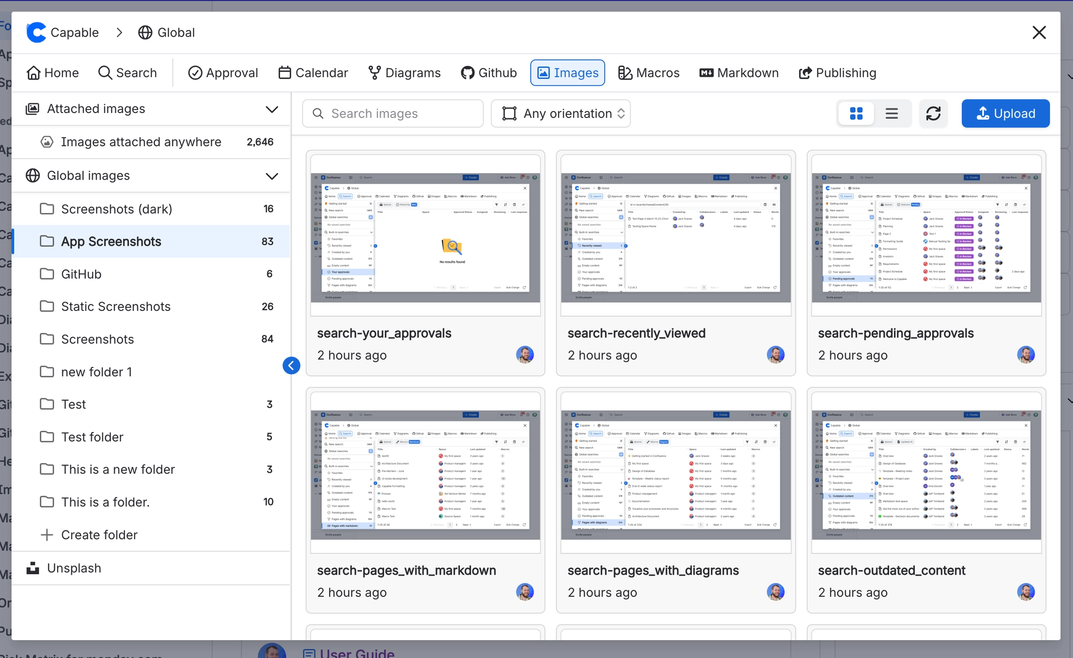Switch to list view layout
Screen dimensions: 1073x658
point(892,114)
